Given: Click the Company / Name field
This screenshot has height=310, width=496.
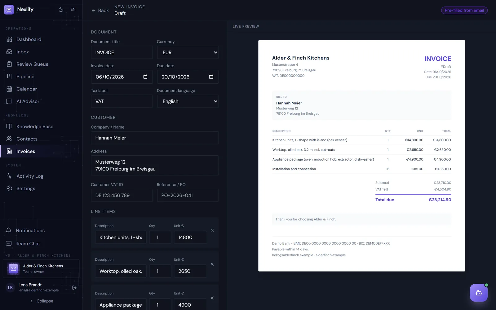Looking at the screenshot, I should click(x=155, y=138).
